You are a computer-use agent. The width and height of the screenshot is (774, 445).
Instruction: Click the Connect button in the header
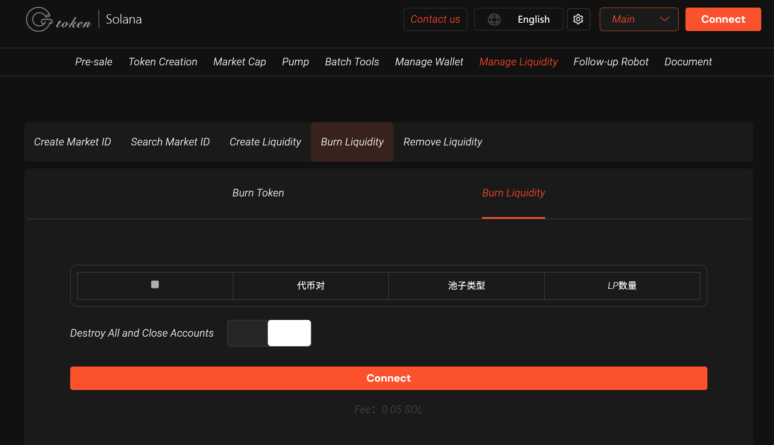pos(723,19)
